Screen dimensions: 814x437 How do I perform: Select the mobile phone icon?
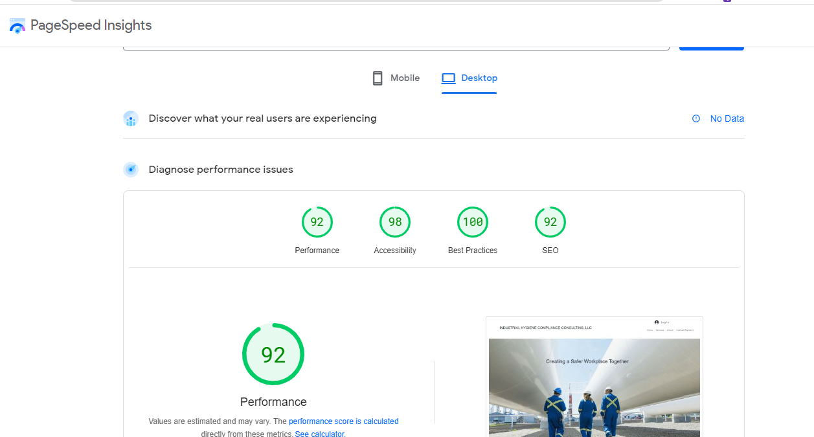point(378,78)
